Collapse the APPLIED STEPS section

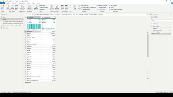click(150, 26)
